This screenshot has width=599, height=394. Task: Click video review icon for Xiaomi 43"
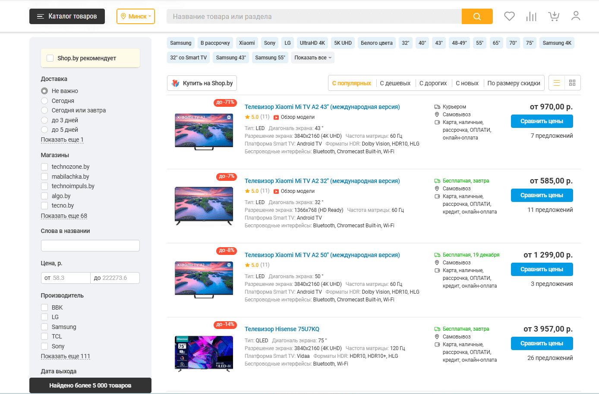(x=276, y=117)
